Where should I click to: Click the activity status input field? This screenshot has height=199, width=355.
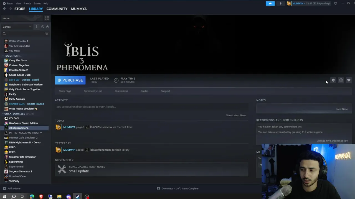point(151,107)
